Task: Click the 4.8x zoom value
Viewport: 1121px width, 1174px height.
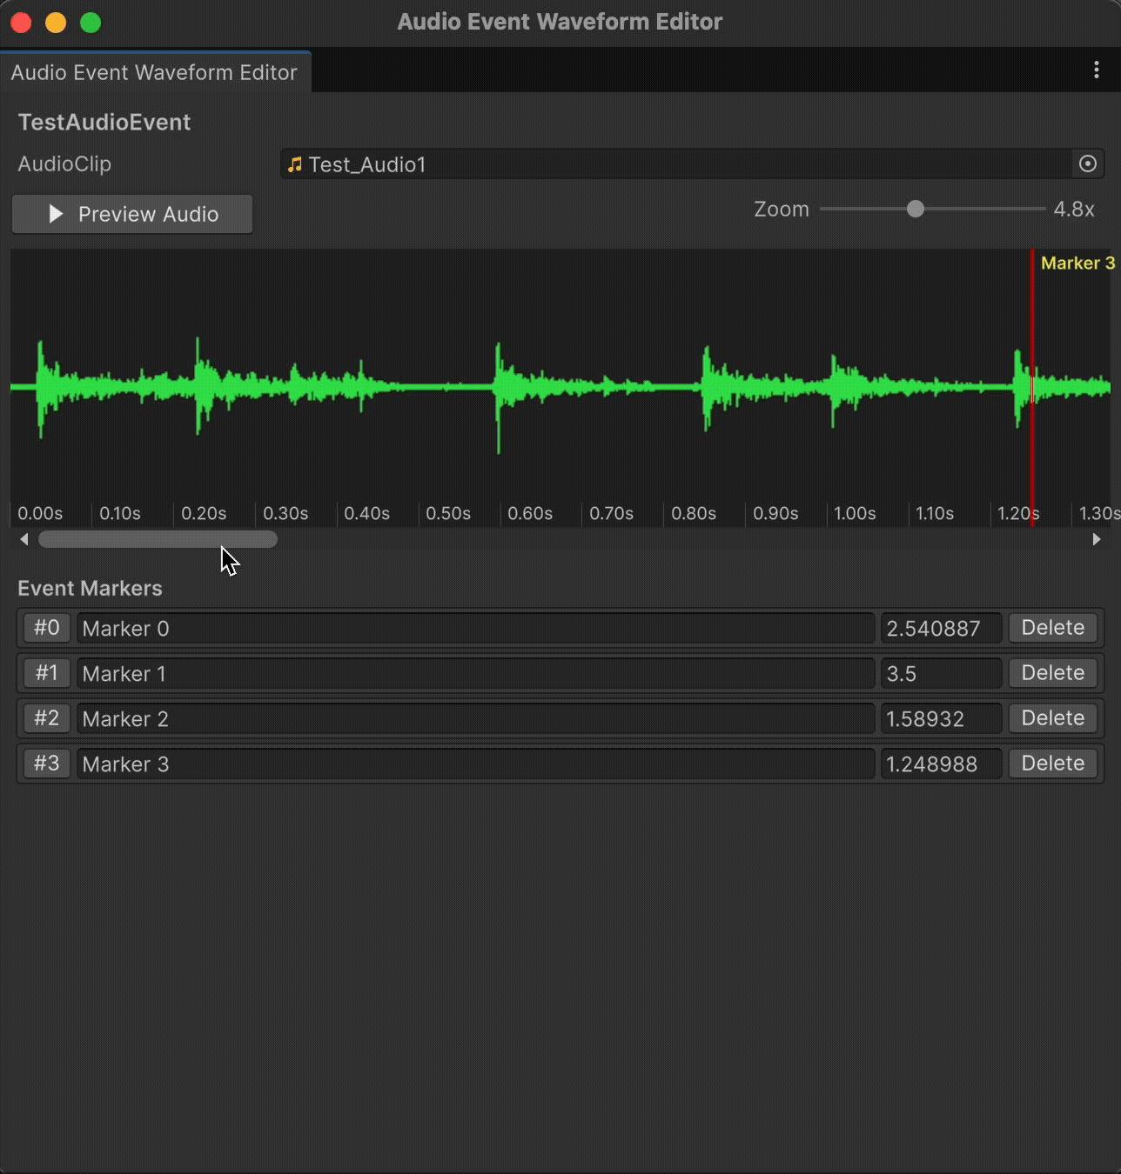Action: click(1074, 209)
